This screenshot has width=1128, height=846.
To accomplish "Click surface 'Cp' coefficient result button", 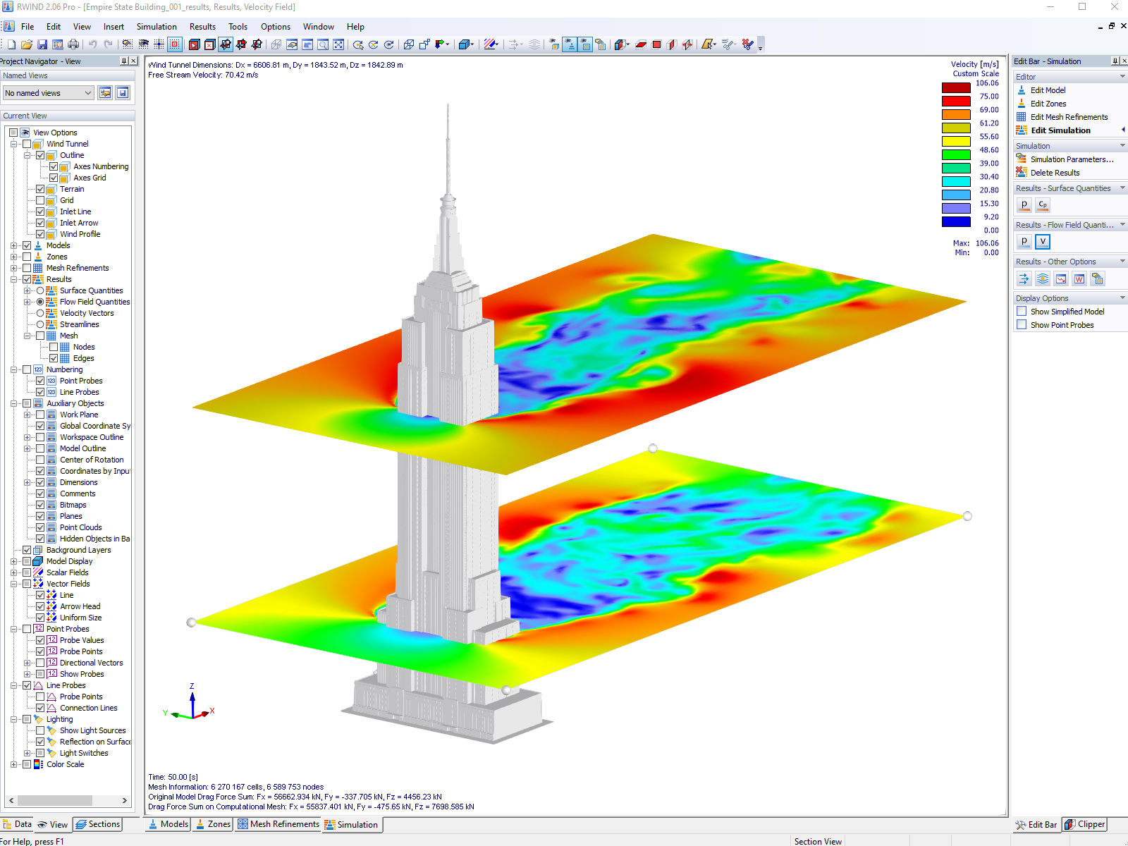I will click(x=1043, y=205).
